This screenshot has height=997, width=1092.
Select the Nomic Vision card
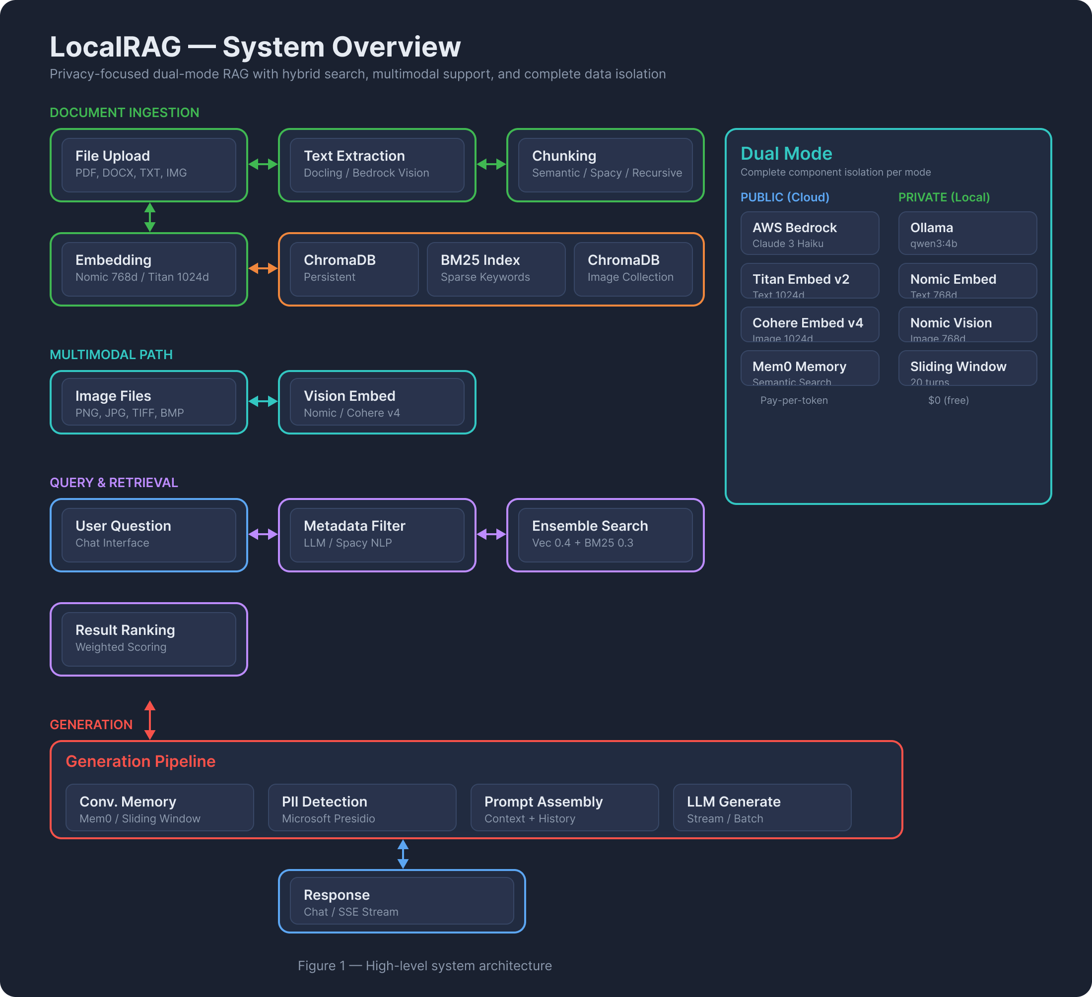967,324
